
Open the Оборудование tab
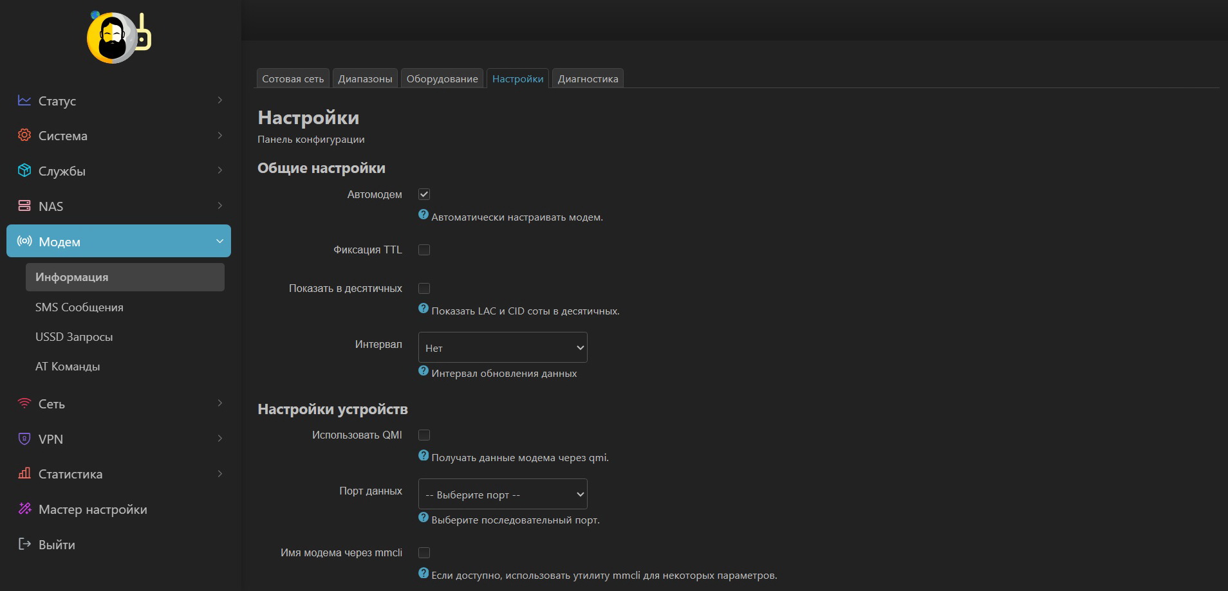442,78
